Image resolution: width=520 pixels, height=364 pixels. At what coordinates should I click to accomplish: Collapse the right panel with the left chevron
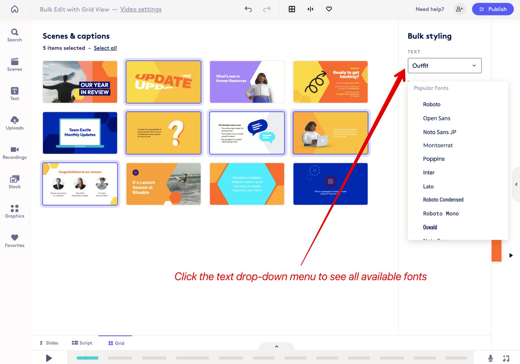(x=516, y=184)
